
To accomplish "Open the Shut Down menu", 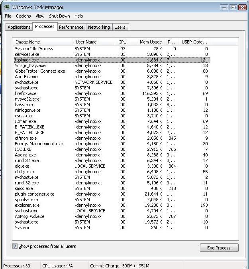I will click(x=59, y=16).
